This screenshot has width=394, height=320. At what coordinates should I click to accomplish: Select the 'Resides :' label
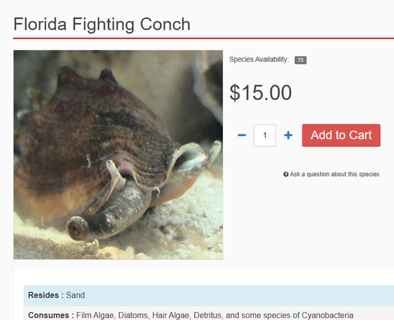[46, 295]
